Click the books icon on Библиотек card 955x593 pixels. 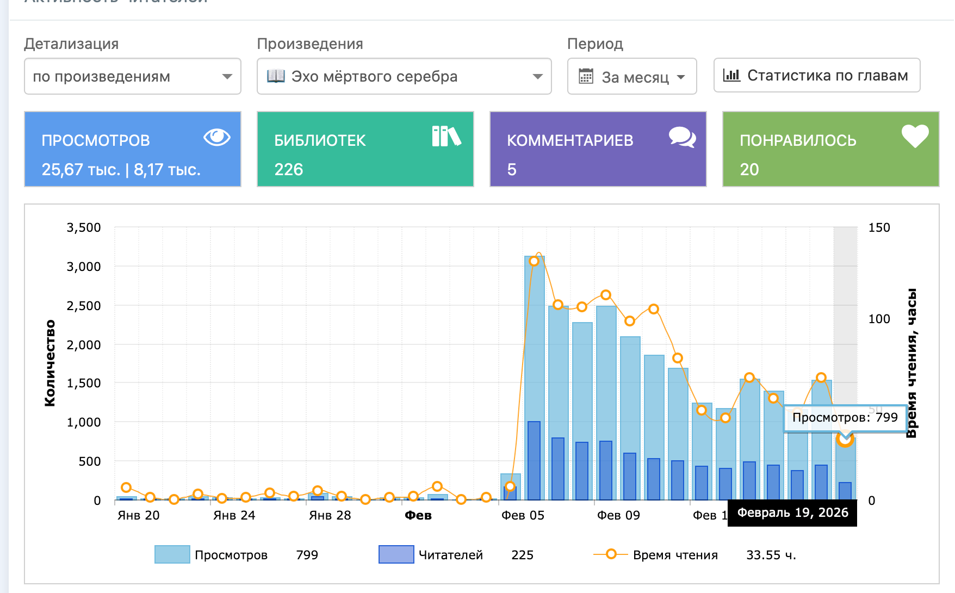pos(446,137)
